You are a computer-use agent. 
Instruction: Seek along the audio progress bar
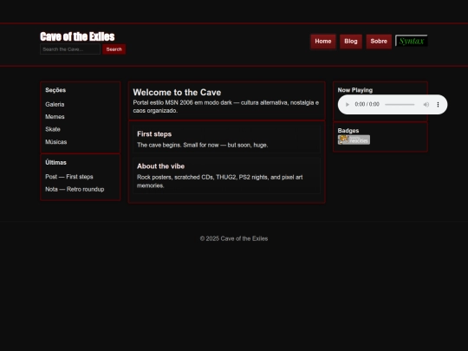400,105
